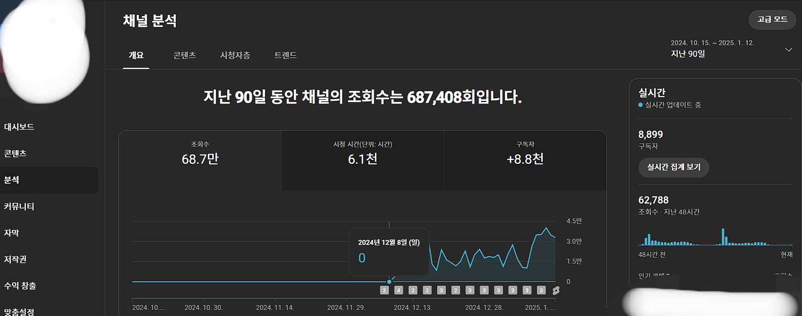This screenshot has height=316, width=802.
Task: Click the 실시간 집계 보기 button
Action: (x=673, y=168)
